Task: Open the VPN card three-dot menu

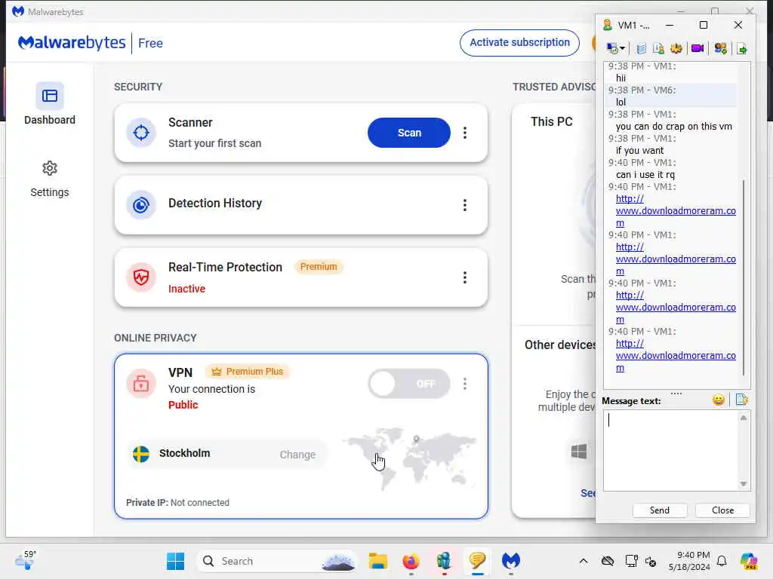Action: click(465, 384)
